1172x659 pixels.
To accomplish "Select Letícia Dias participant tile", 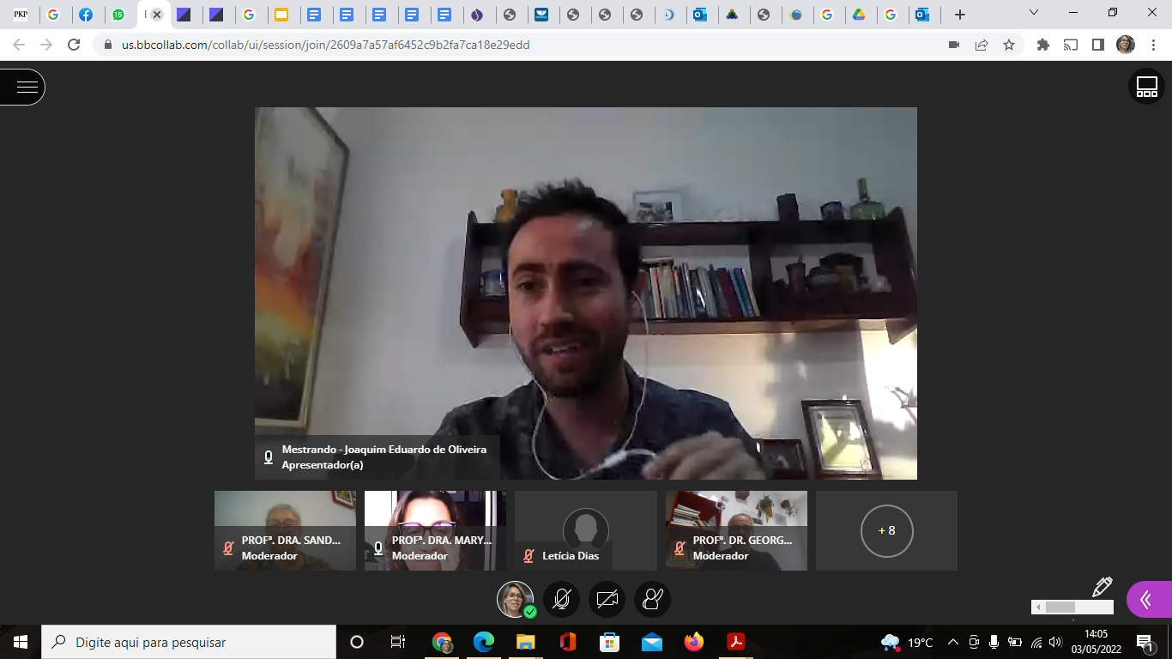I will [x=586, y=530].
